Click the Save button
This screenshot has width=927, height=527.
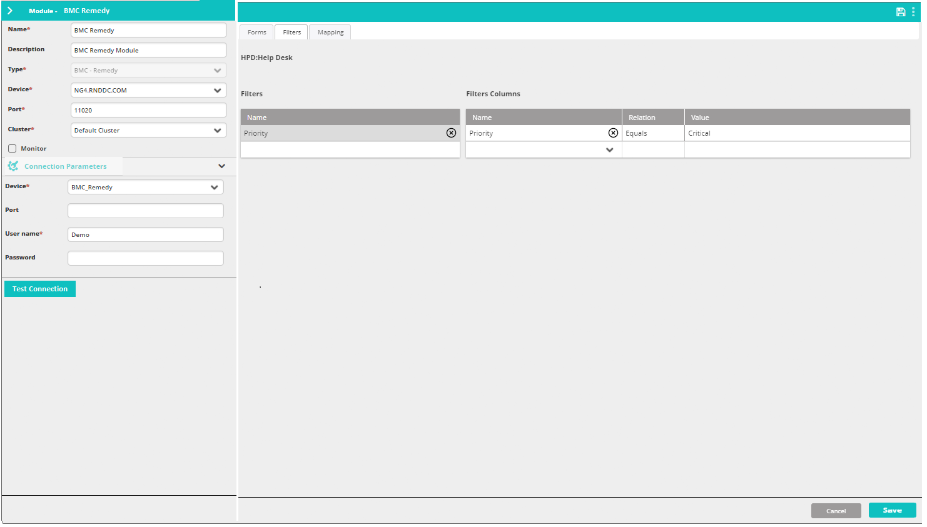point(893,510)
